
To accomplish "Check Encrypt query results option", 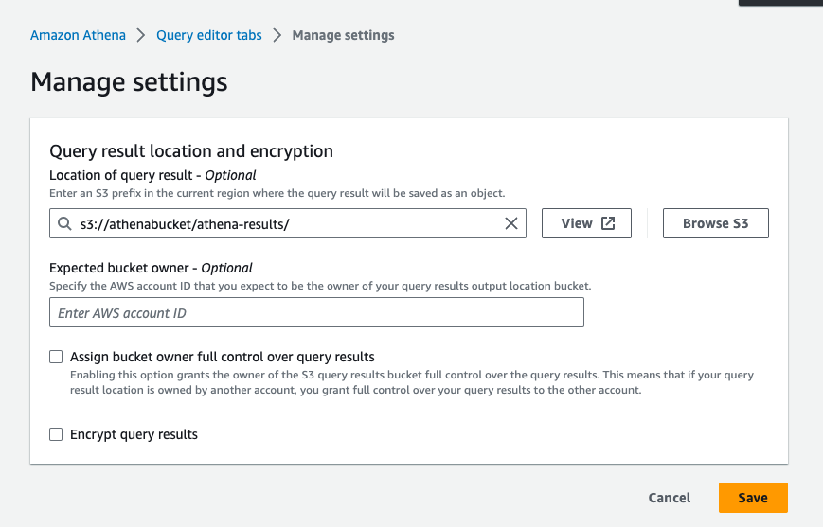I will click(56, 434).
